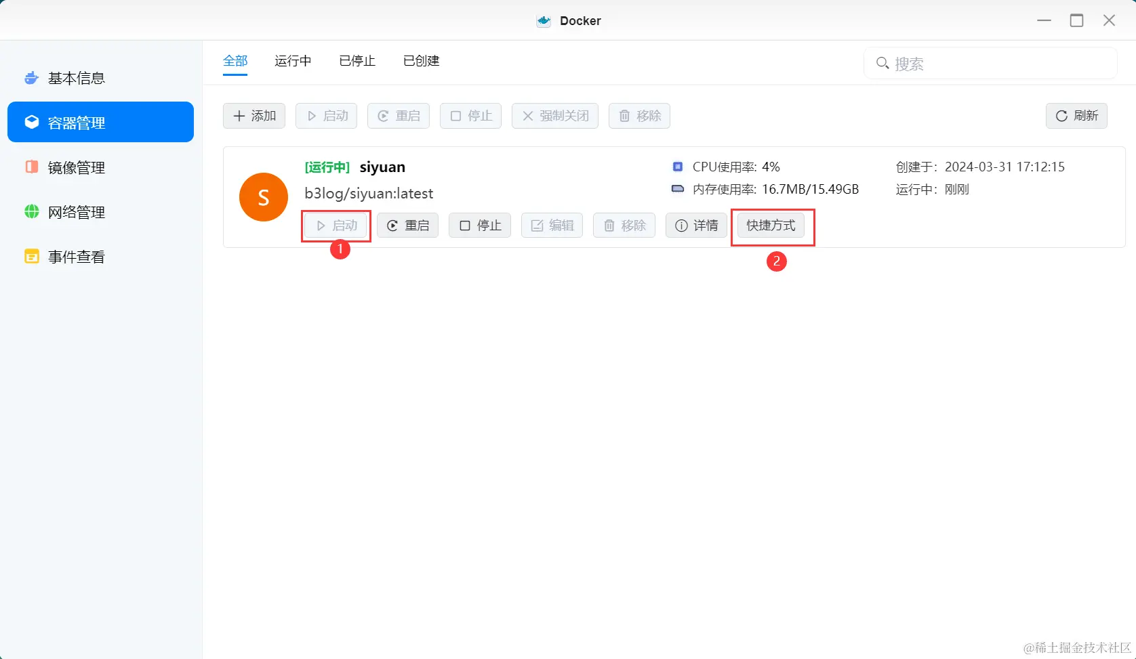
Task: Switch to the 全部 tab
Action: (x=235, y=61)
